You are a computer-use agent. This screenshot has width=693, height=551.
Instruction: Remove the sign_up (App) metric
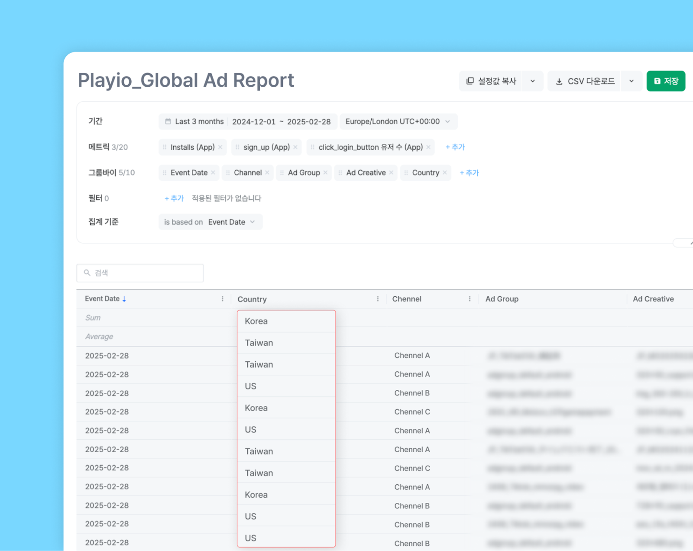tap(295, 147)
